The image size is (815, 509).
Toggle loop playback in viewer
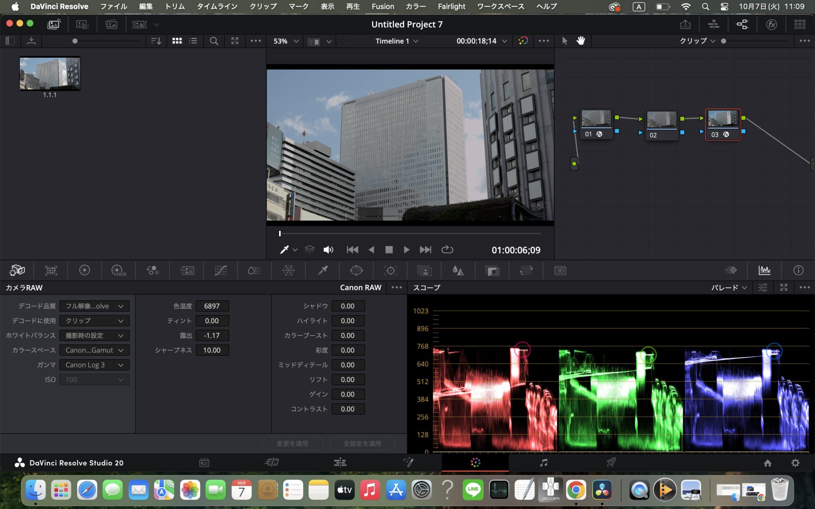(x=447, y=250)
